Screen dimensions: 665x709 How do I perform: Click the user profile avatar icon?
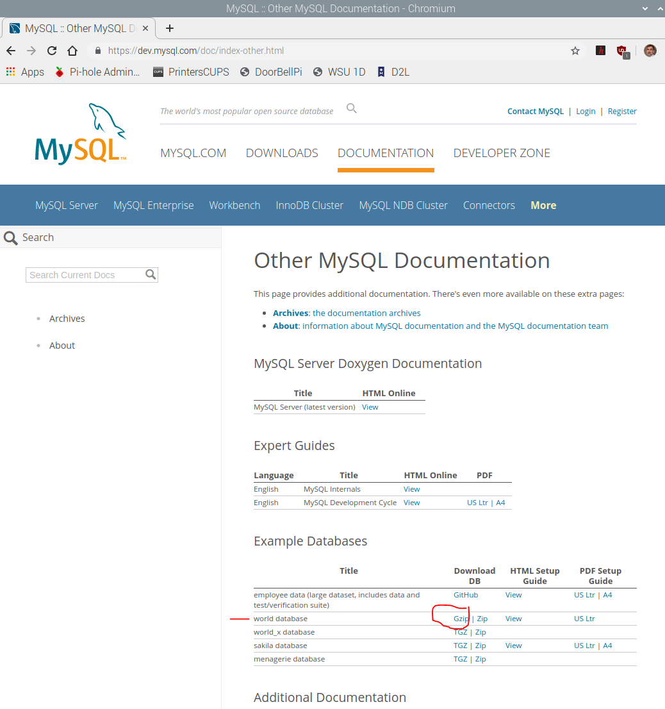click(650, 51)
